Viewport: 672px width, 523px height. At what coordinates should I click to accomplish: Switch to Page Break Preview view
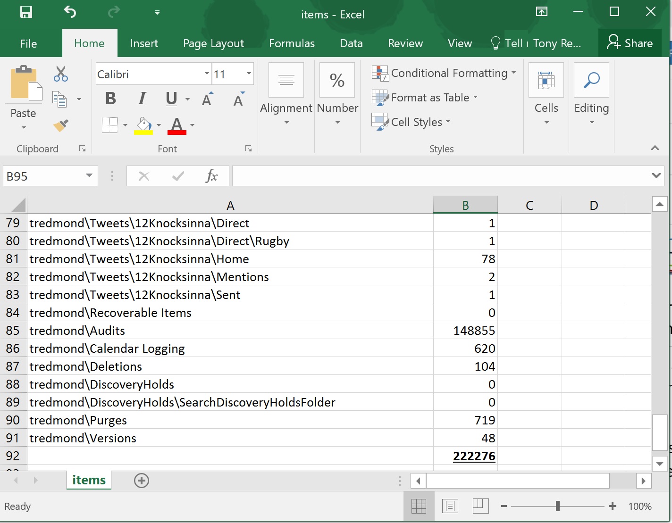pyautogui.click(x=480, y=506)
